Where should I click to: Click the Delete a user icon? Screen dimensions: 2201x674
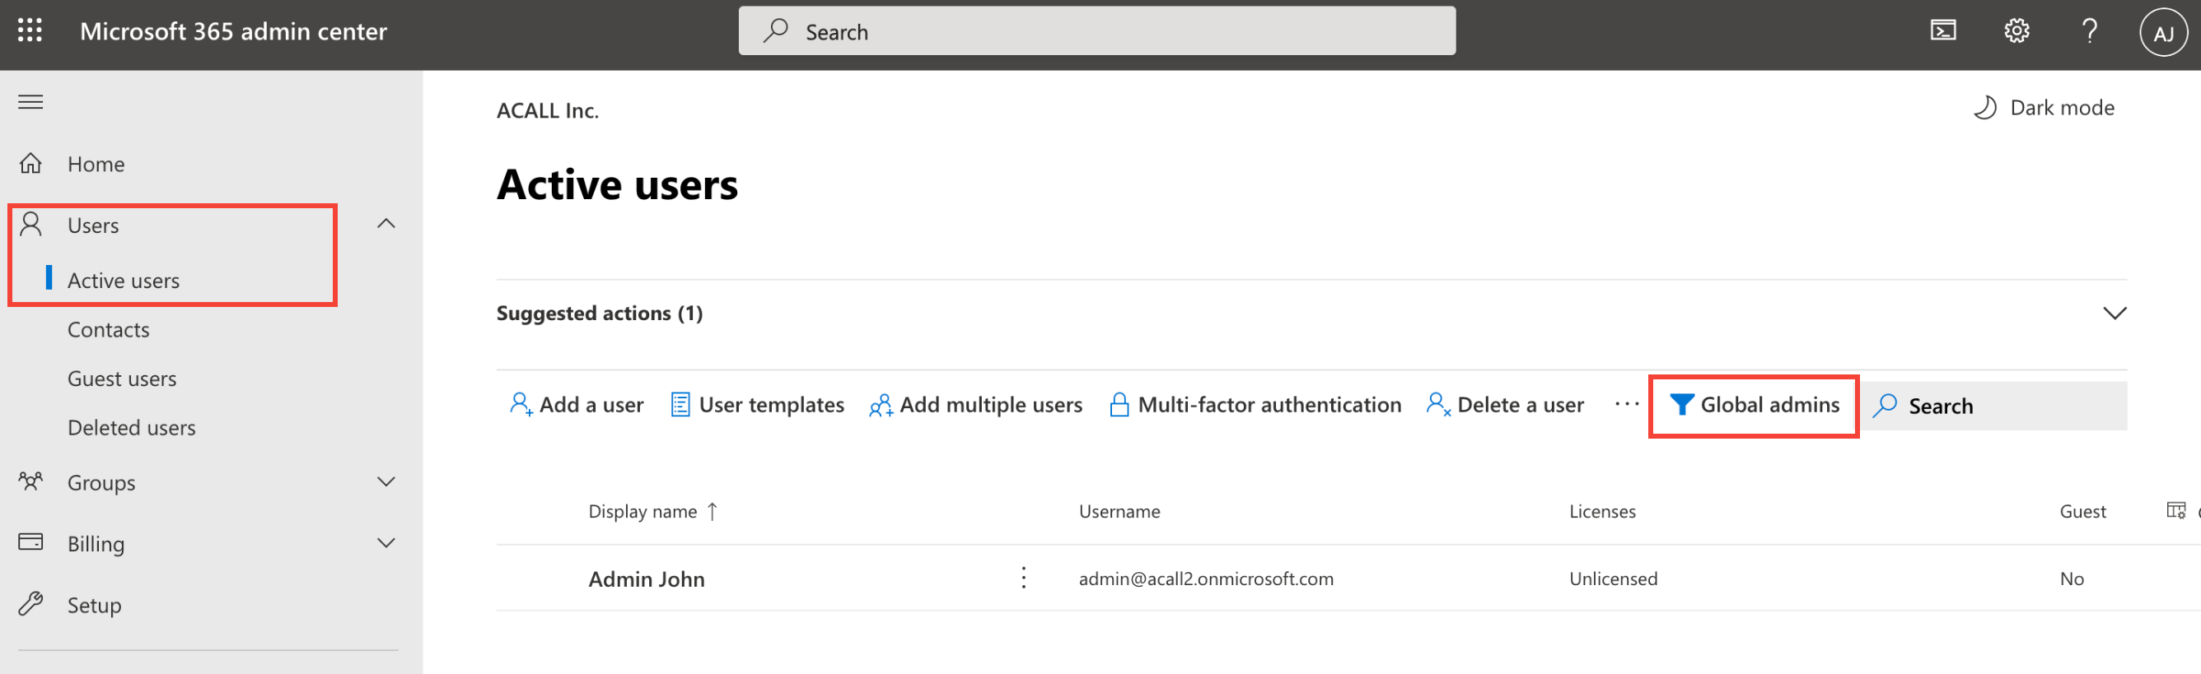point(1438,404)
